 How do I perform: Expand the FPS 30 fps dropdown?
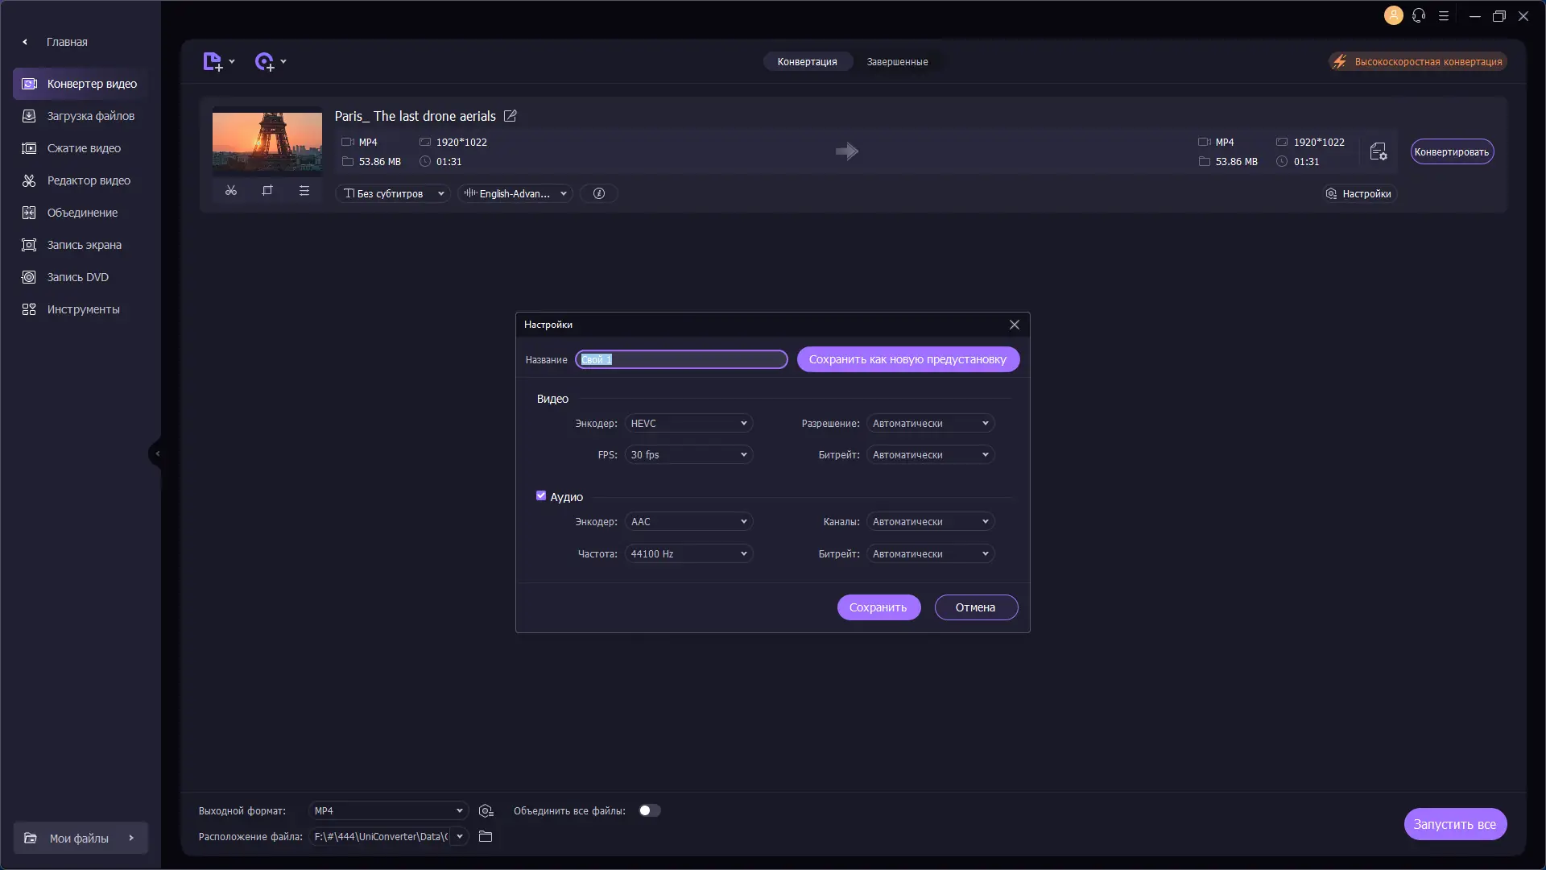pyautogui.click(x=688, y=455)
